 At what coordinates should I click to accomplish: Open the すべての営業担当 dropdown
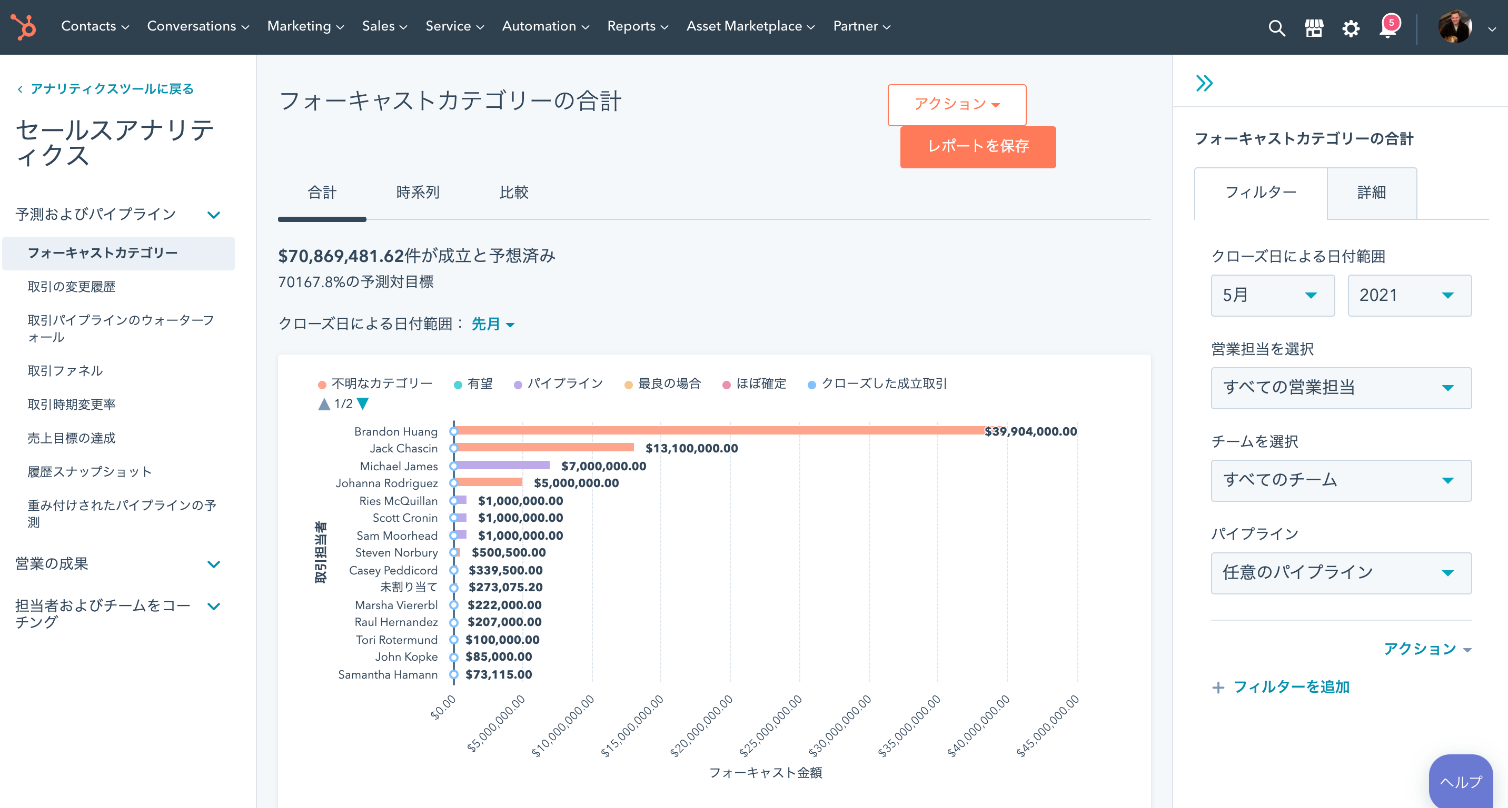[1341, 388]
